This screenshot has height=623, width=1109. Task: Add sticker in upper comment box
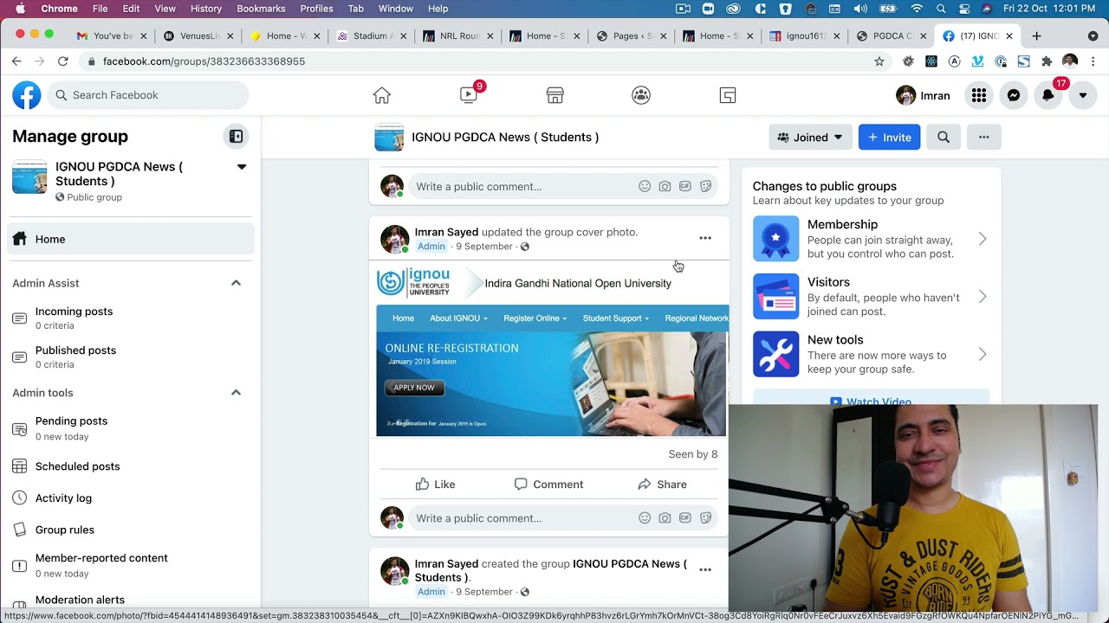click(x=706, y=186)
